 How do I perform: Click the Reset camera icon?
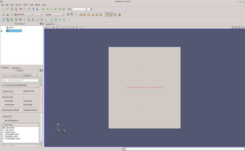[x=68, y=15]
